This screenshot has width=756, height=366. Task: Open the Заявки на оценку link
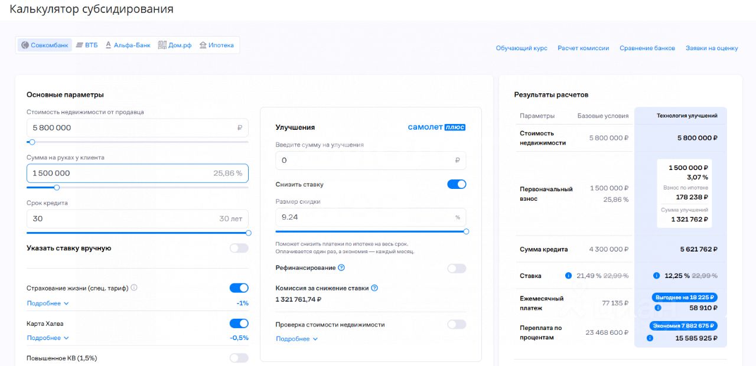(x=712, y=48)
